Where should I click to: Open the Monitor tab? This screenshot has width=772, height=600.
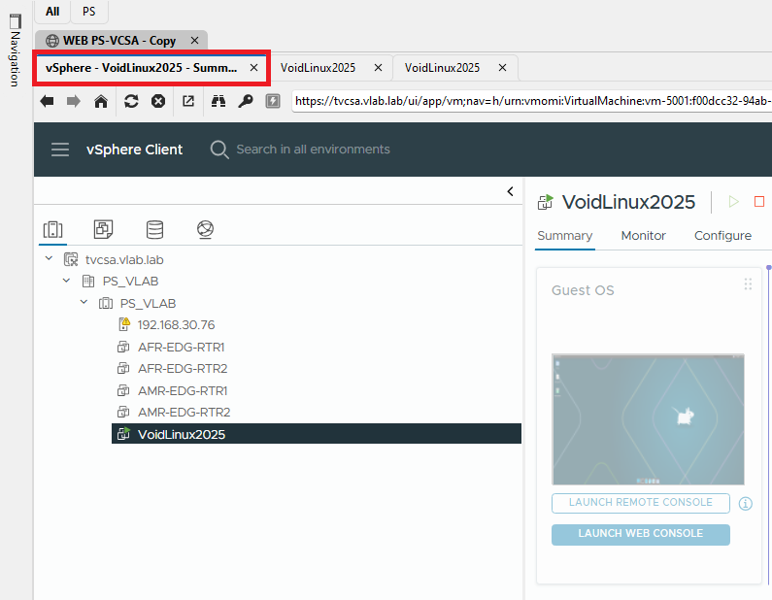coord(644,236)
